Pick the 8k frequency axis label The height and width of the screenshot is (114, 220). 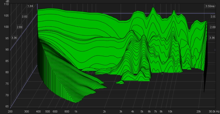[161, 112]
